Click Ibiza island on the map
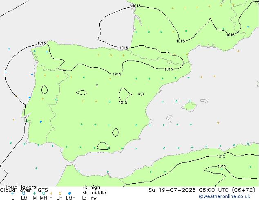Image resolution: width=259 pixels, height=200 pixels. (x=169, y=118)
